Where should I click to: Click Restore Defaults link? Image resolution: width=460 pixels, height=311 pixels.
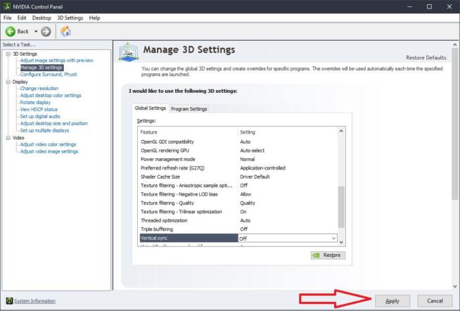426,58
